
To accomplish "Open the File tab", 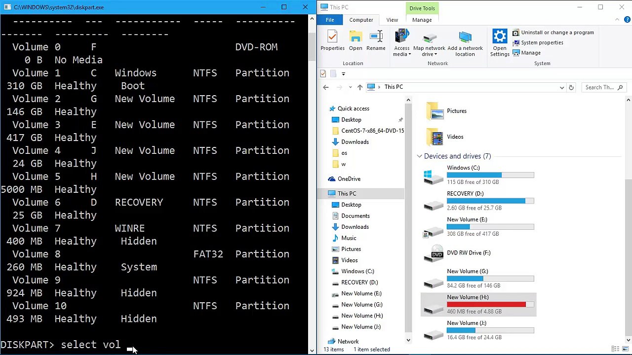I will pyautogui.click(x=330, y=20).
